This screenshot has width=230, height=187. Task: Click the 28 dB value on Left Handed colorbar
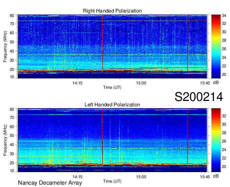[x=224, y=133]
